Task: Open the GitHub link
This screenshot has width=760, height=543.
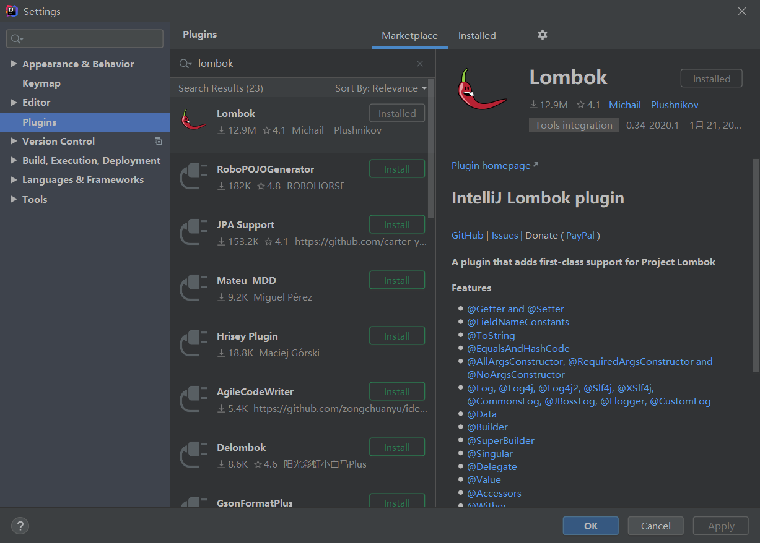Action: click(x=468, y=235)
